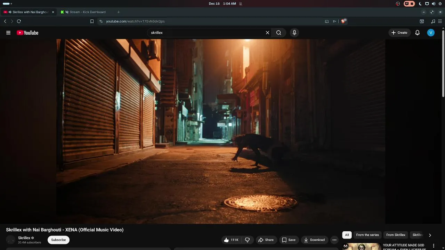Dislike the video with thumbs down

click(247, 240)
